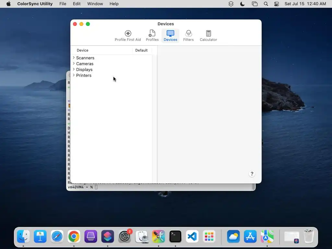The height and width of the screenshot is (249, 332).
Task: Expand the Displays chevron
Action: (x=74, y=69)
